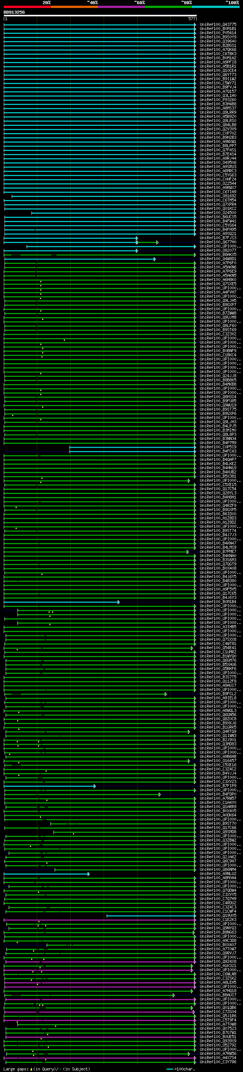243x1072 pixels.
Task: Click the cyan alignment bar for UniRef100_Q19U05
Action: [x=151, y=916]
